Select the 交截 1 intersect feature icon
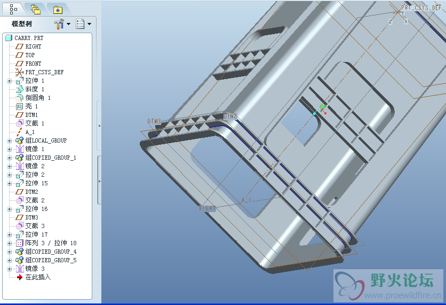Screen dimensions: 446x305 19,123
